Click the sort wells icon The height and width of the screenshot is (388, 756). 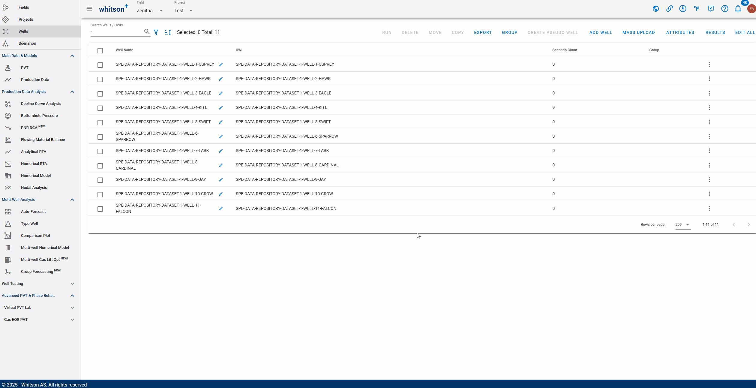click(168, 32)
